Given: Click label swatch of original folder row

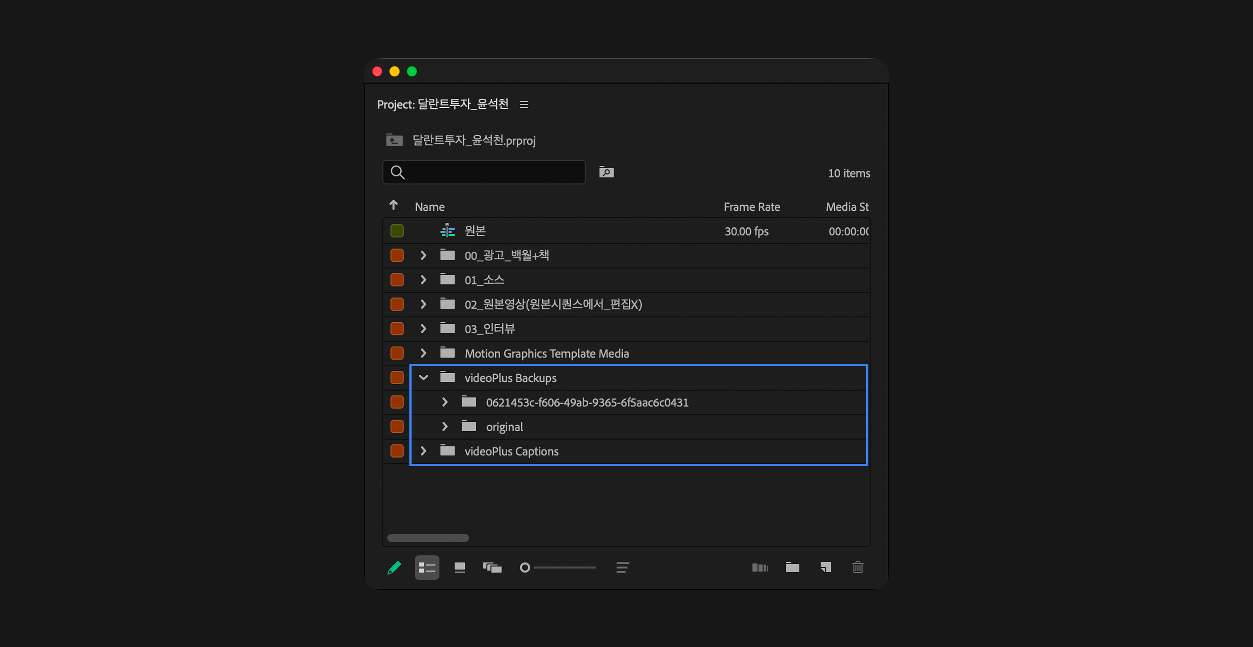Looking at the screenshot, I should coord(397,426).
